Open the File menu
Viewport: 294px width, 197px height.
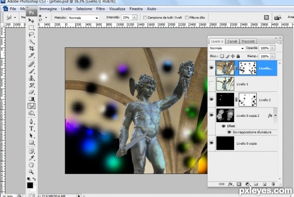13,9
